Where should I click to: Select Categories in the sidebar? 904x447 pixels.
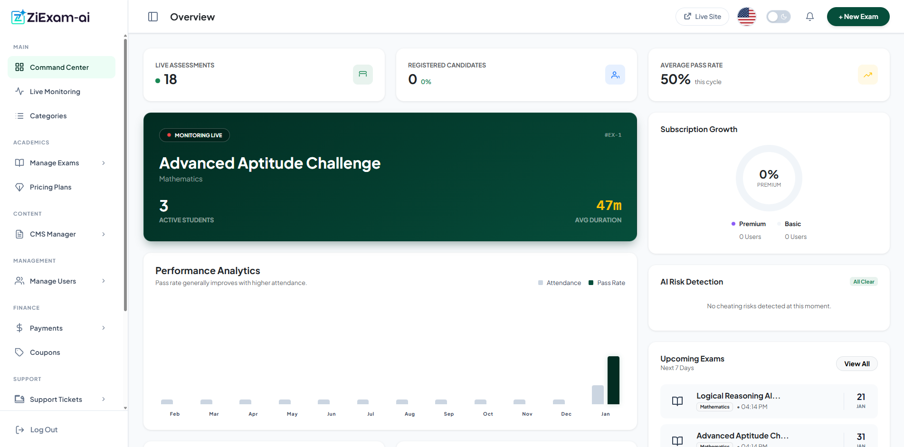pos(48,115)
